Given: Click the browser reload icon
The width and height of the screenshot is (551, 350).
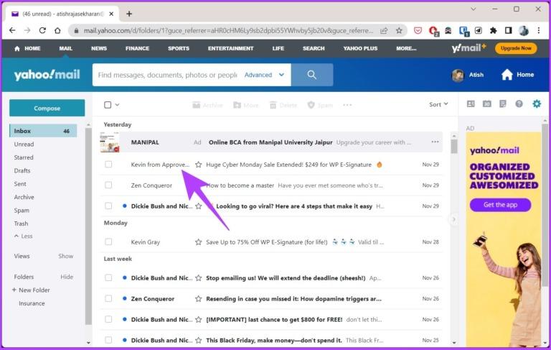Looking at the screenshot, I should (42, 31).
